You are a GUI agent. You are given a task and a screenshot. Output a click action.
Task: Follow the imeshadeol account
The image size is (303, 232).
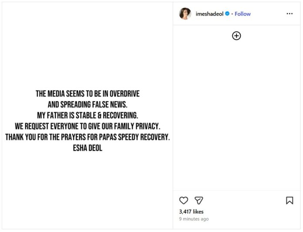click(x=242, y=14)
